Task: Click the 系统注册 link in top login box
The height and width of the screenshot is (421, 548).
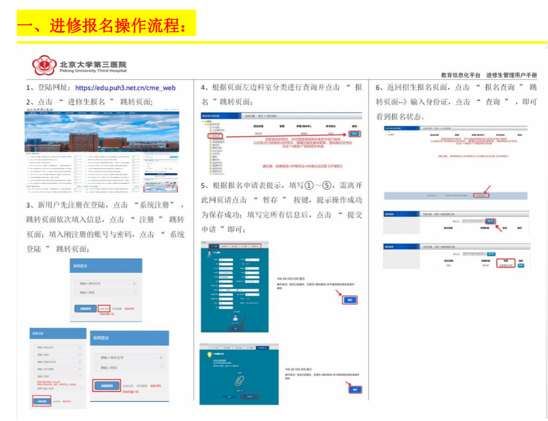Action: tap(104, 308)
